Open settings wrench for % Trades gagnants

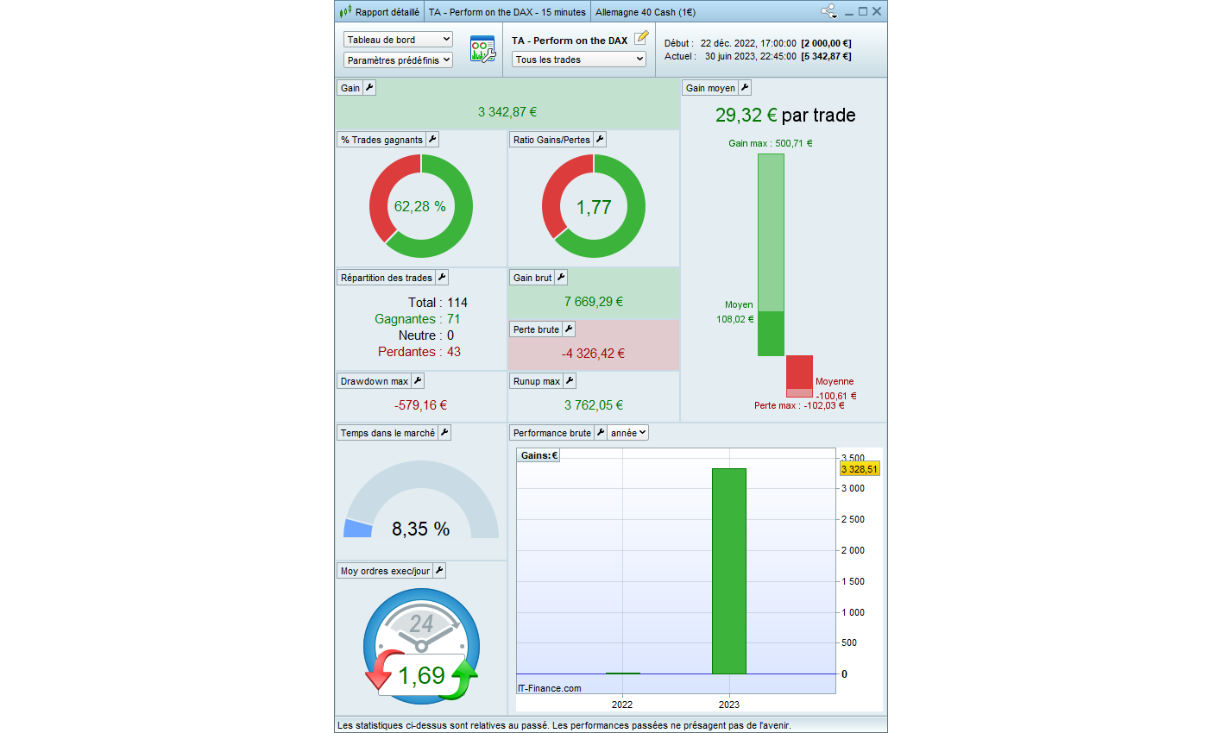coord(432,140)
